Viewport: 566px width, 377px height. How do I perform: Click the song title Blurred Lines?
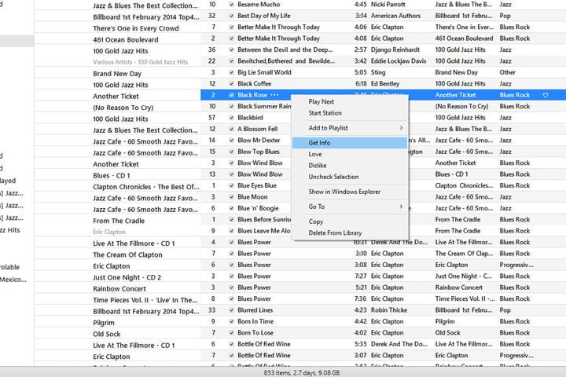point(255,310)
